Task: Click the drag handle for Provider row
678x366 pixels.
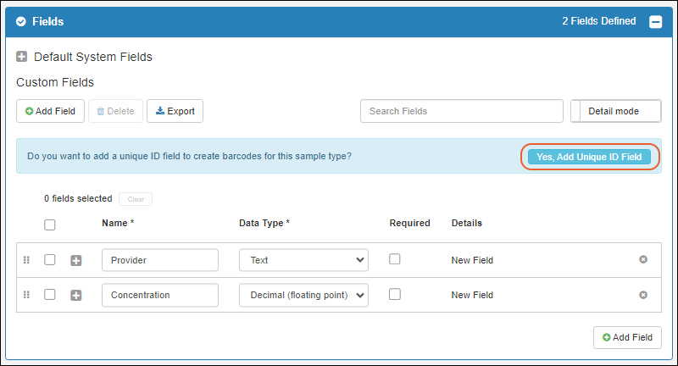Action: [26, 260]
